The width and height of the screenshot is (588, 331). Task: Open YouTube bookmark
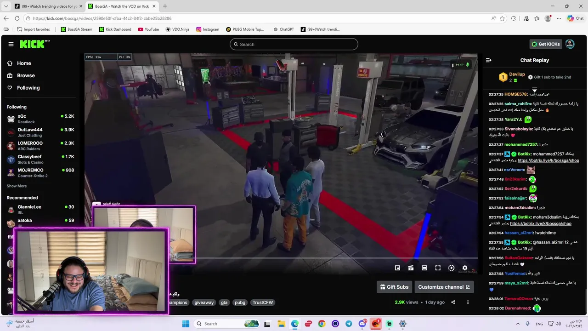(x=148, y=29)
